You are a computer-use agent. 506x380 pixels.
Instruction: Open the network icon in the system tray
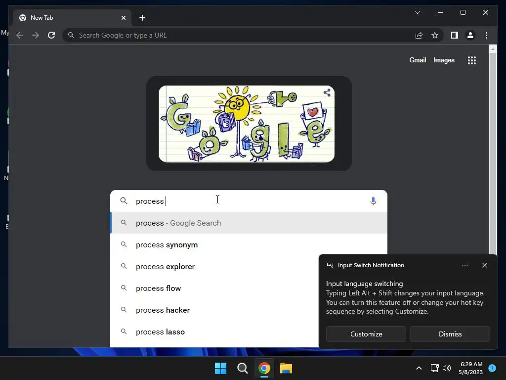(x=434, y=368)
